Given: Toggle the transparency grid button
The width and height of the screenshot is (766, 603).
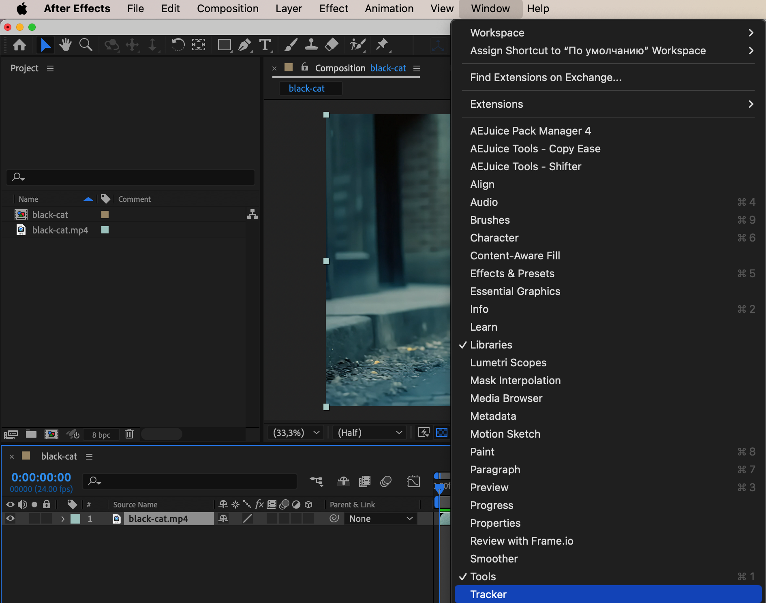Looking at the screenshot, I should 441,432.
